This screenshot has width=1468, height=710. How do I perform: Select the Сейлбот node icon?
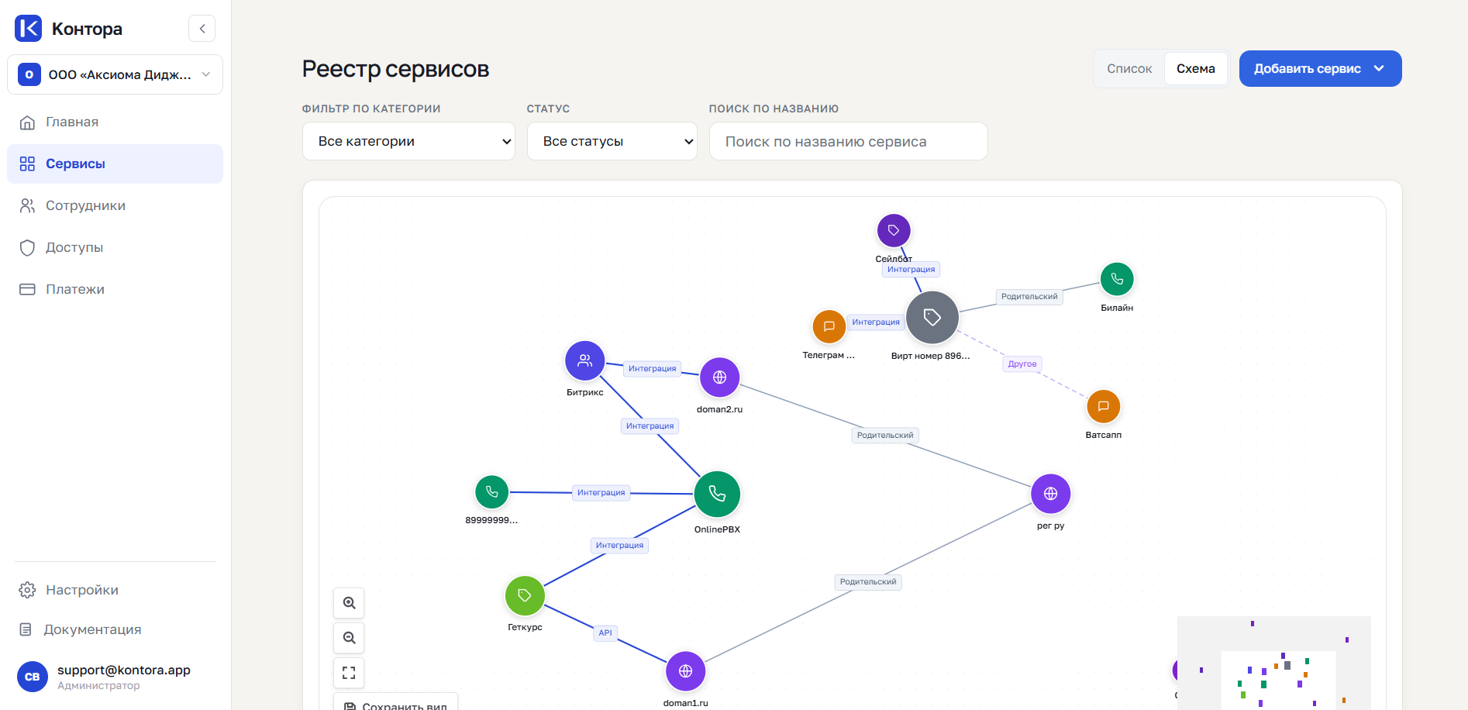[x=894, y=230]
